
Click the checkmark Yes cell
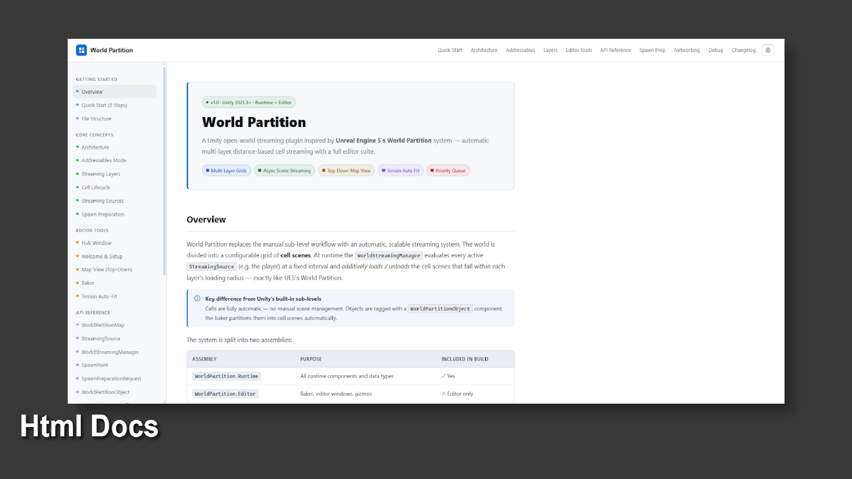point(448,376)
